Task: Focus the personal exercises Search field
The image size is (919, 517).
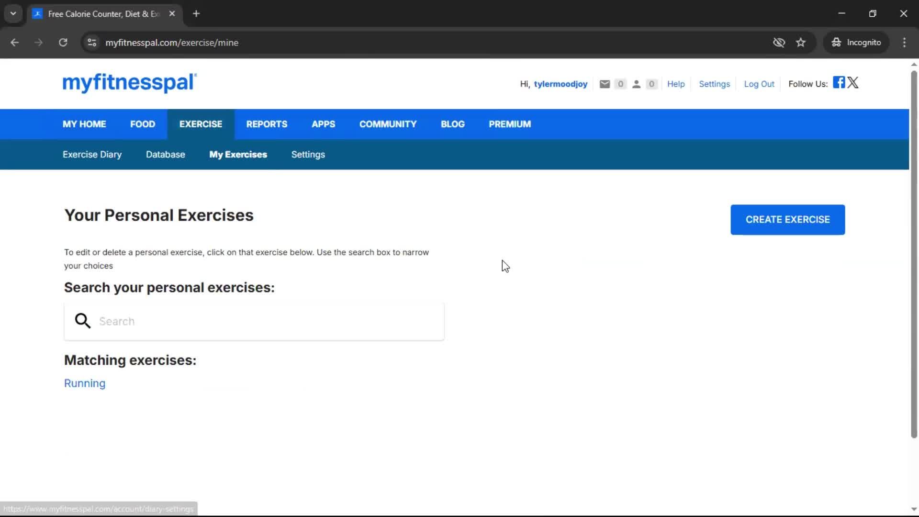Action: click(x=254, y=321)
